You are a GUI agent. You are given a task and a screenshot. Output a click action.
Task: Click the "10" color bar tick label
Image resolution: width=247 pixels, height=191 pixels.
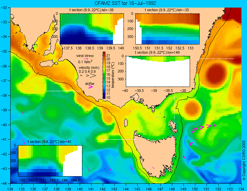pos(108,97)
